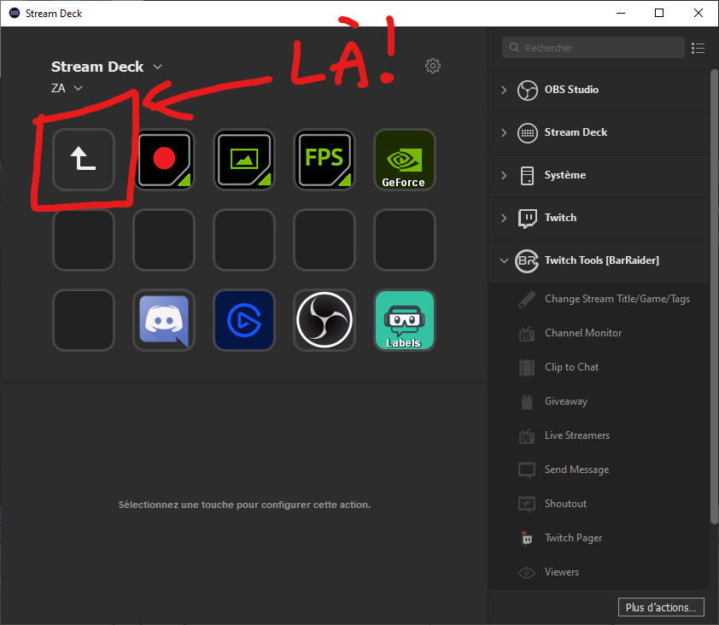Select Clip to Chat action
Viewport: 719px width, 625px height.
pyautogui.click(x=571, y=367)
